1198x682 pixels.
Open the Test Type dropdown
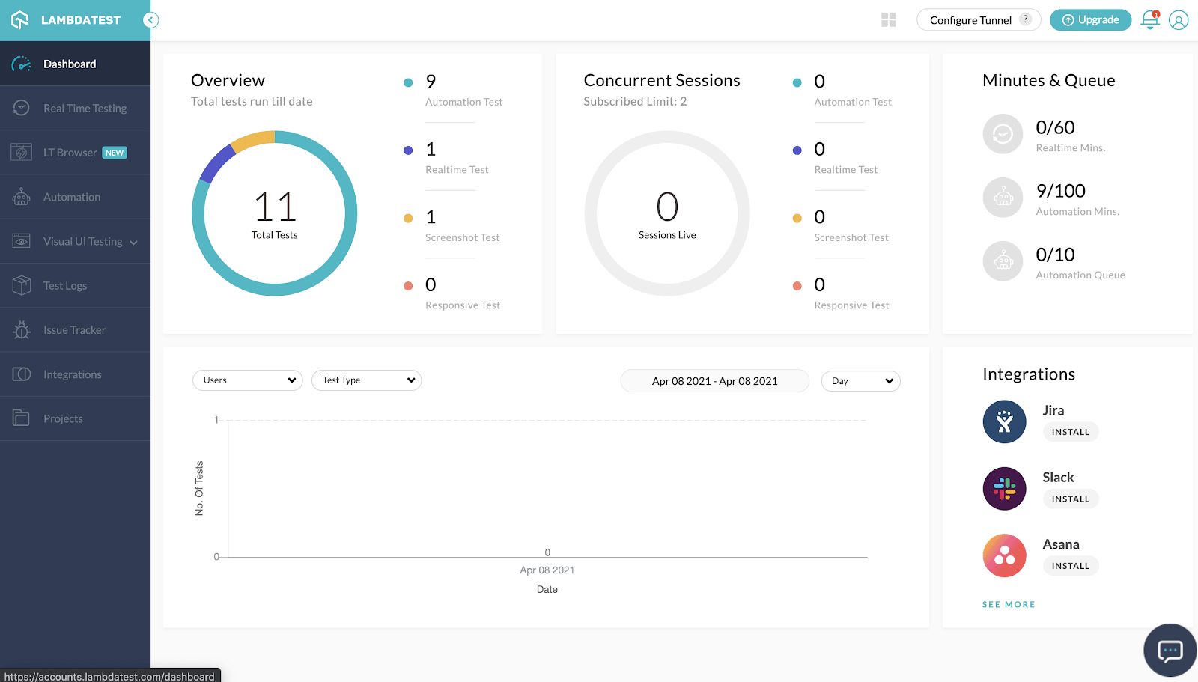[367, 380]
